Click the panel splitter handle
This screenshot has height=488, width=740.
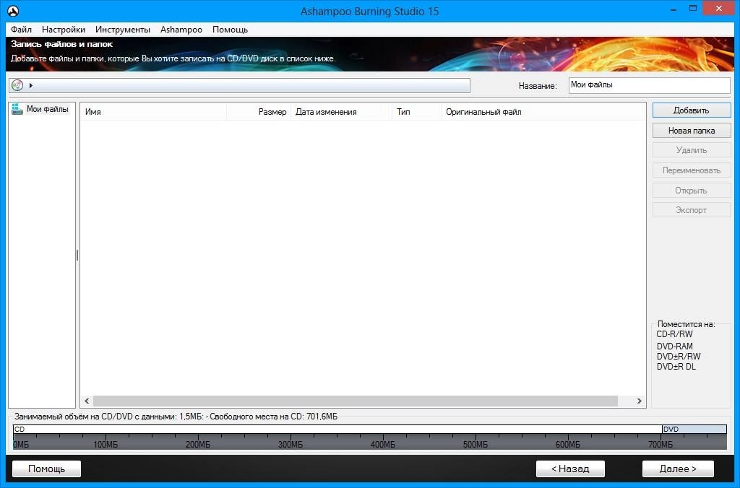[77, 255]
